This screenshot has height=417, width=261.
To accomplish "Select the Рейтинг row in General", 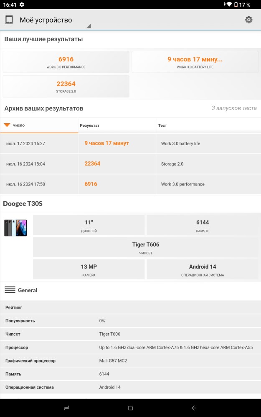I will [130, 307].
